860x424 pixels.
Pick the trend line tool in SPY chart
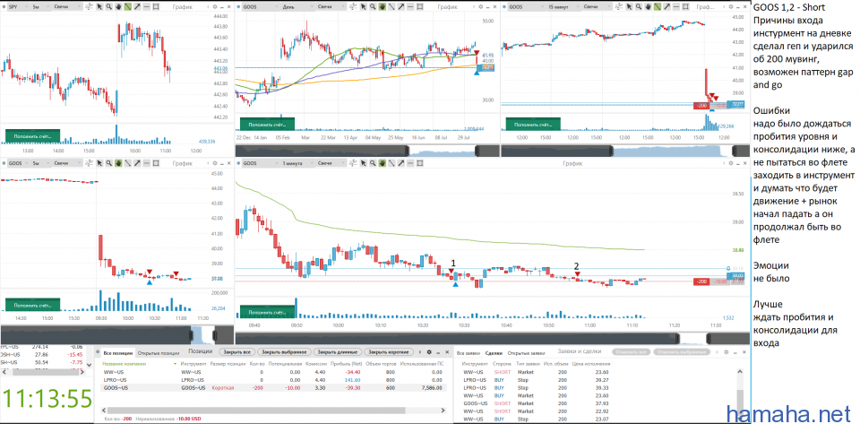pos(128,6)
